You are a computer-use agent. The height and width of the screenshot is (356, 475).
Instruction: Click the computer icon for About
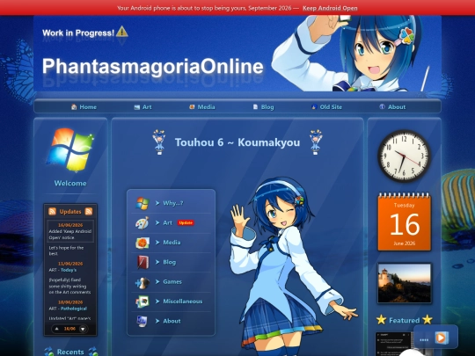(x=142, y=321)
